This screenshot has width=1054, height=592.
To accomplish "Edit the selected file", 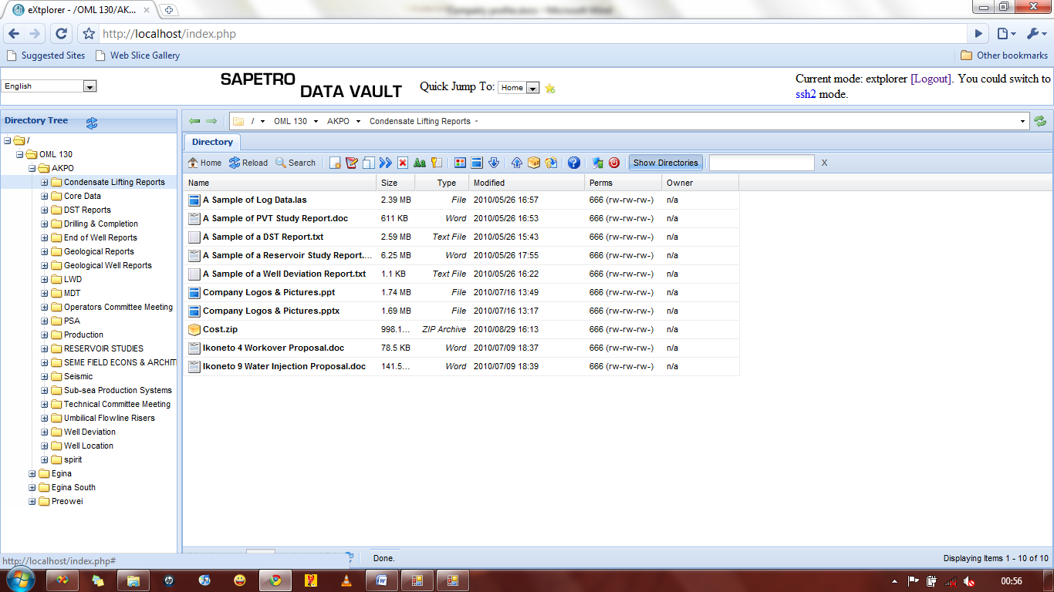I will 351,163.
